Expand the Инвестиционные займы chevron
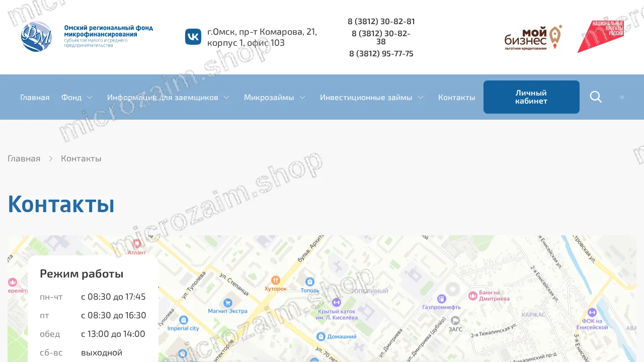Image resolution: width=644 pixels, height=362 pixels. [421, 97]
